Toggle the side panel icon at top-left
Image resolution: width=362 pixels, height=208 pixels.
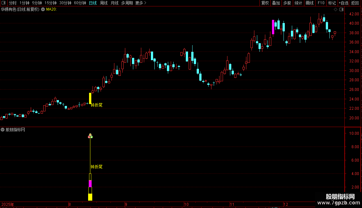click(4, 3)
